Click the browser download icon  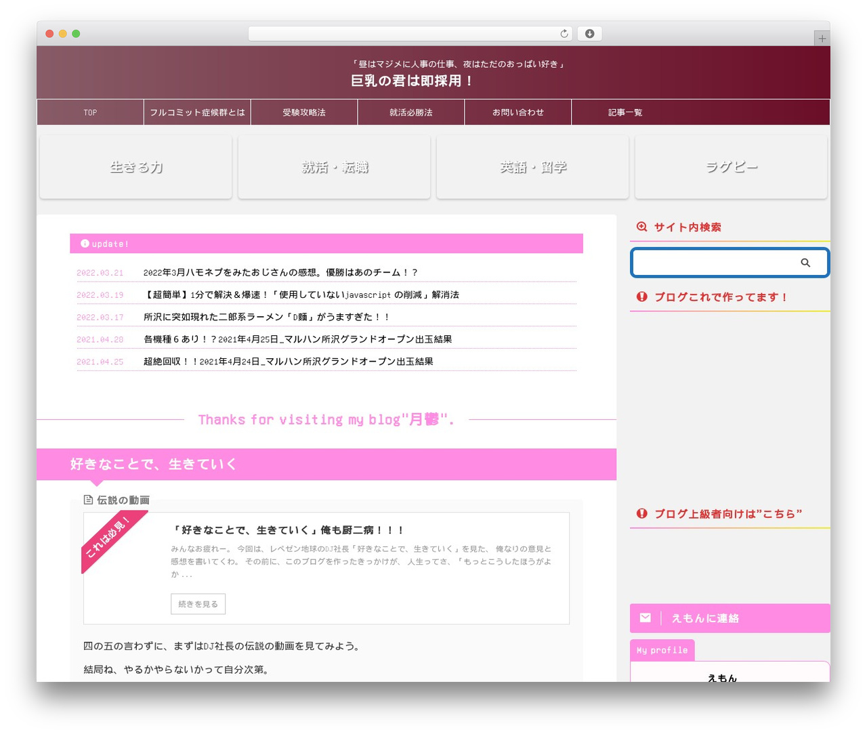(590, 34)
